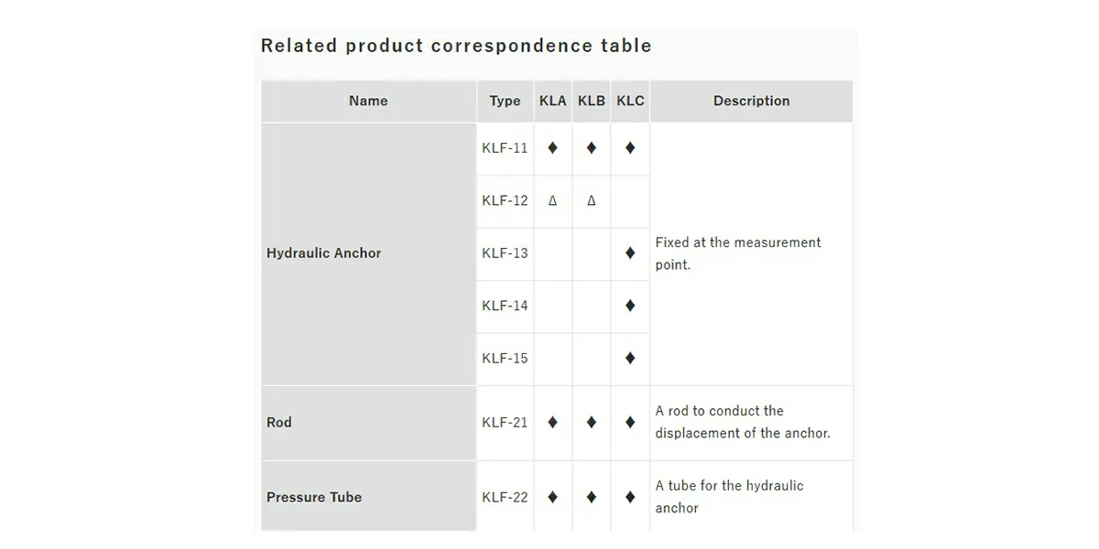This screenshot has width=1099, height=549.
Task: Select the Pressure Tube name cell
Action: tap(314, 497)
